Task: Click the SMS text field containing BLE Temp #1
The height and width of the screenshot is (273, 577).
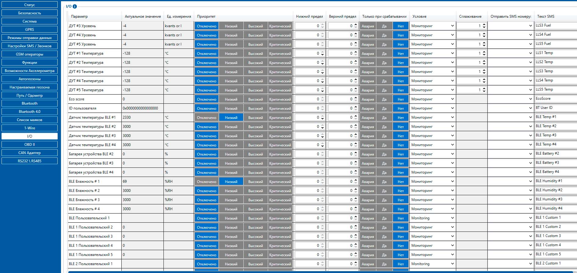Action: [555, 117]
